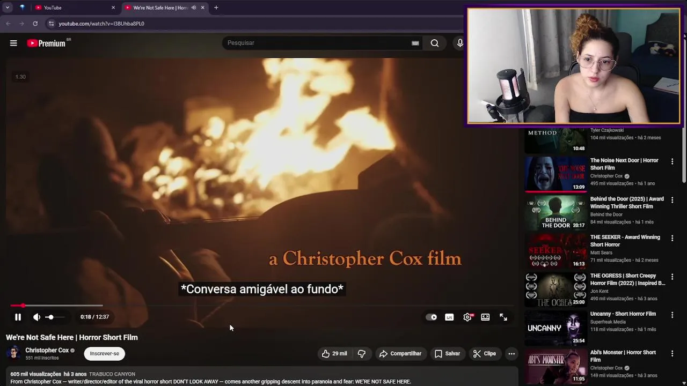Switch to the YouTube tab
This screenshot has height=386, width=687.
coord(74,8)
